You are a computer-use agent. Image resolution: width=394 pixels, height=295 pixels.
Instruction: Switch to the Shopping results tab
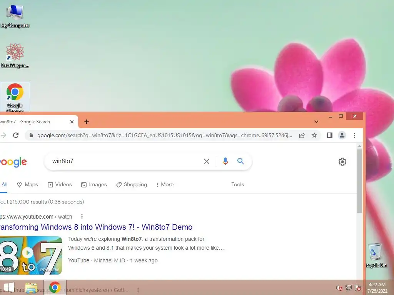132,185
